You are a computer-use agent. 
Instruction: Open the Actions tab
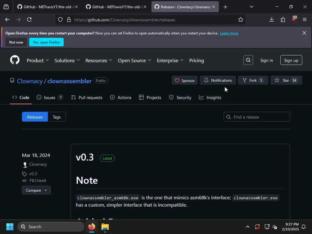click(x=121, y=97)
